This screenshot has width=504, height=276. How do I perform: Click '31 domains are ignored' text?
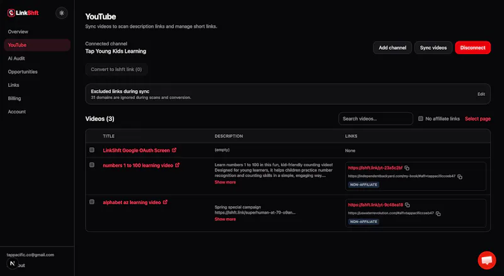pos(140,98)
